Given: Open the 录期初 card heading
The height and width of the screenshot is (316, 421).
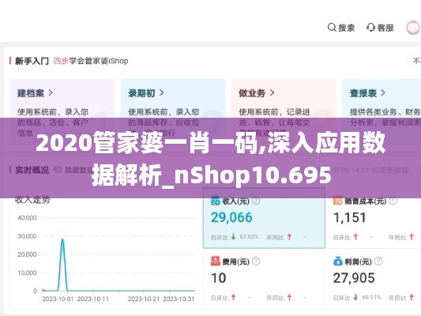Looking at the screenshot, I should coord(141,93).
